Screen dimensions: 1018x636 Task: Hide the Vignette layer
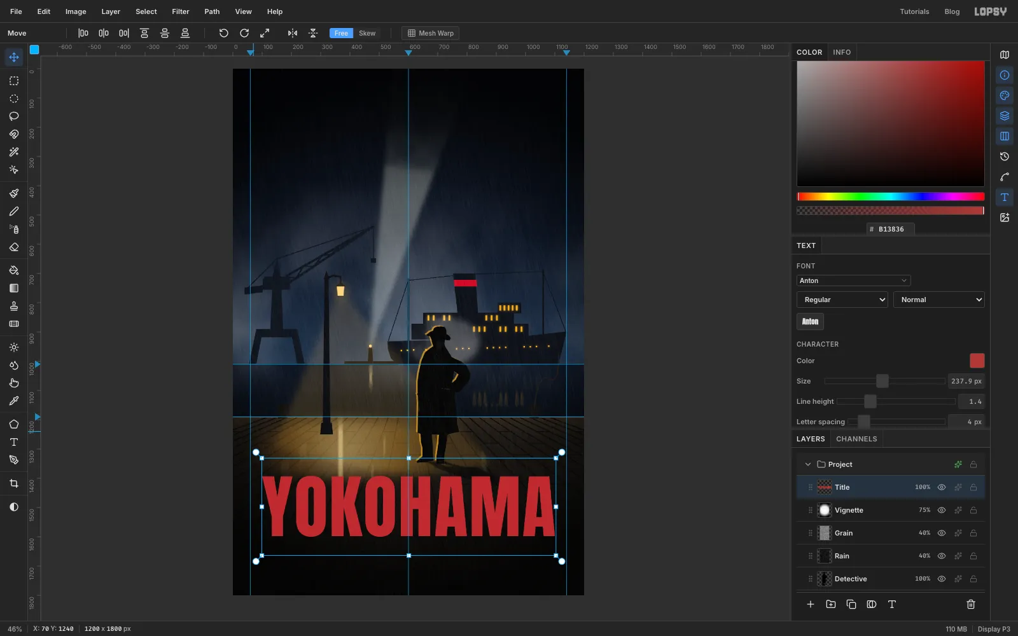[942, 510]
